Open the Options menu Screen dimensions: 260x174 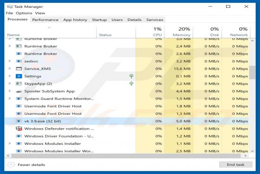click(x=24, y=13)
